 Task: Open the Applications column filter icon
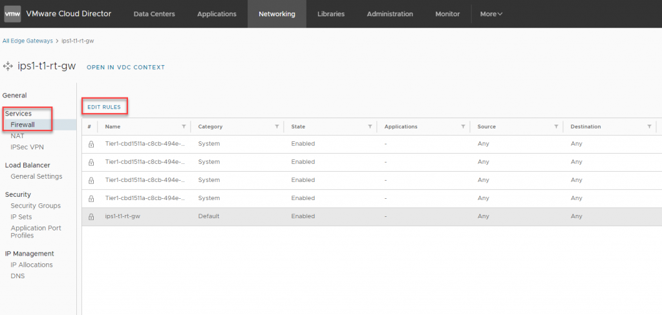click(463, 127)
